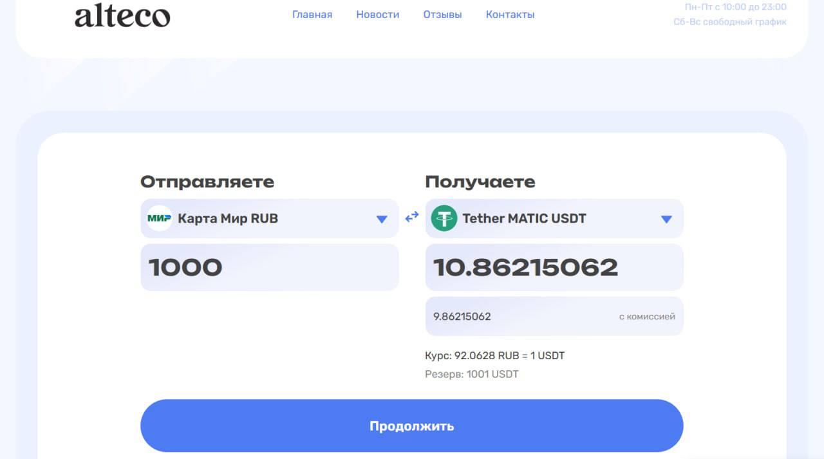
Task: Expand the Карта Мир RUB dropdown arrow
Action: click(382, 219)
